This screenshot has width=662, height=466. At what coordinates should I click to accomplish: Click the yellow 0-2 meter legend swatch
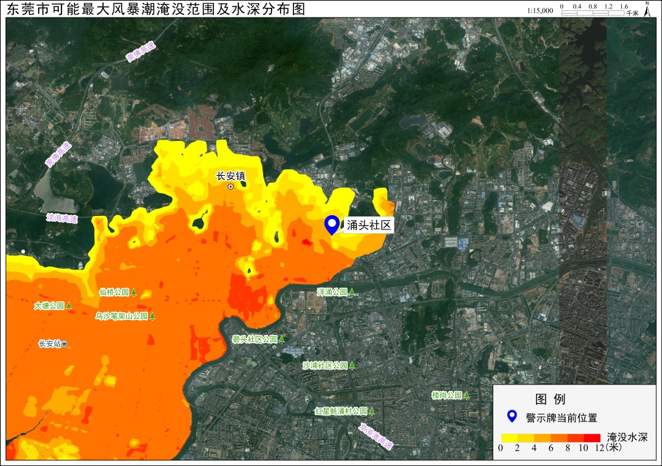click(509, 438)
